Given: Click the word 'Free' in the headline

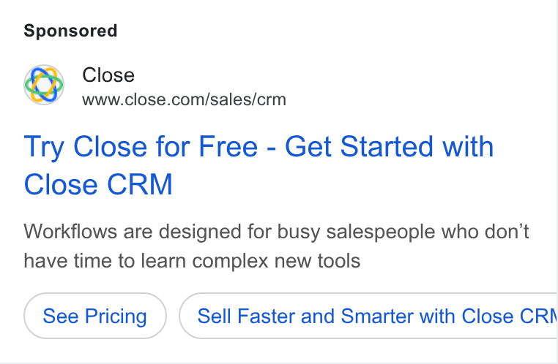Looking at the screenshot, I should (228, 147).
